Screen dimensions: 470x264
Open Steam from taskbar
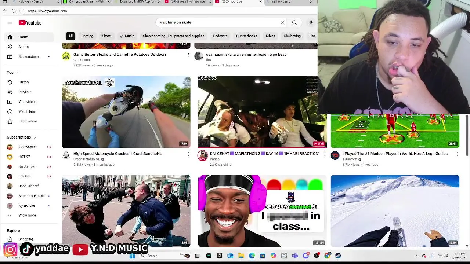point(338,256)
